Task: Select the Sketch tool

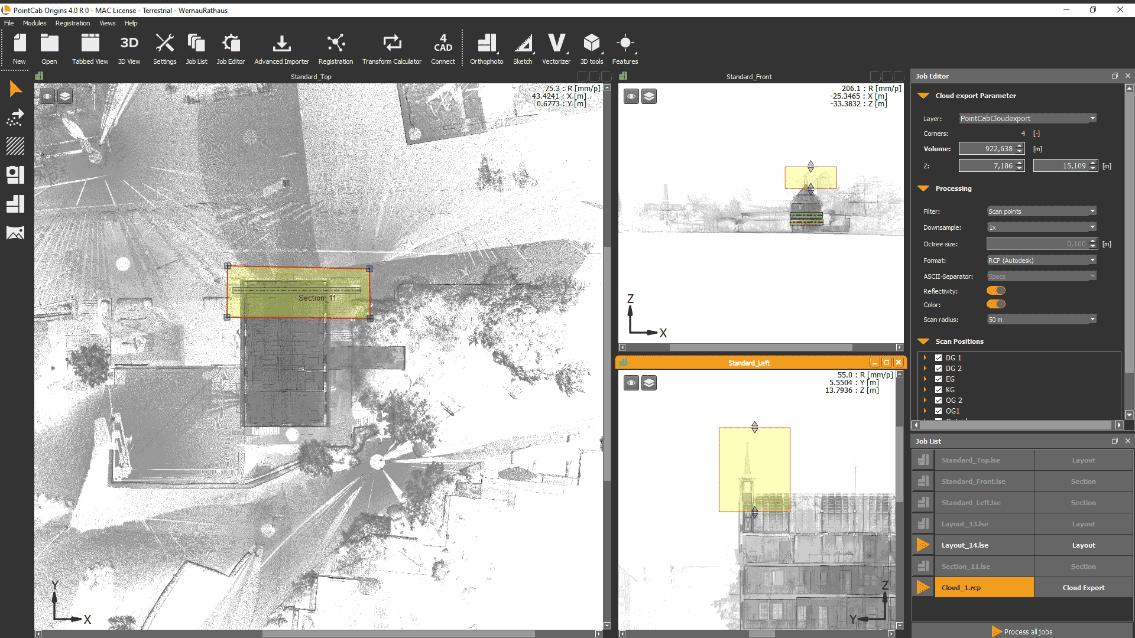Action: pos(523,47)
